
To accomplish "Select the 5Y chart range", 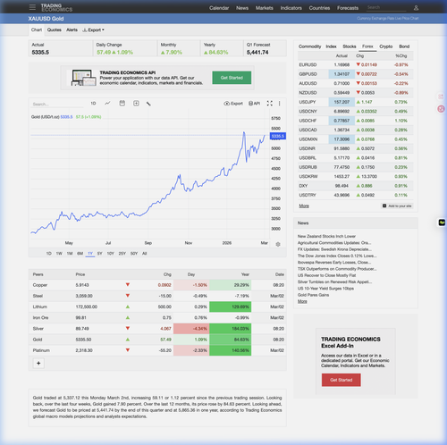I will click(x=99, y=254).
